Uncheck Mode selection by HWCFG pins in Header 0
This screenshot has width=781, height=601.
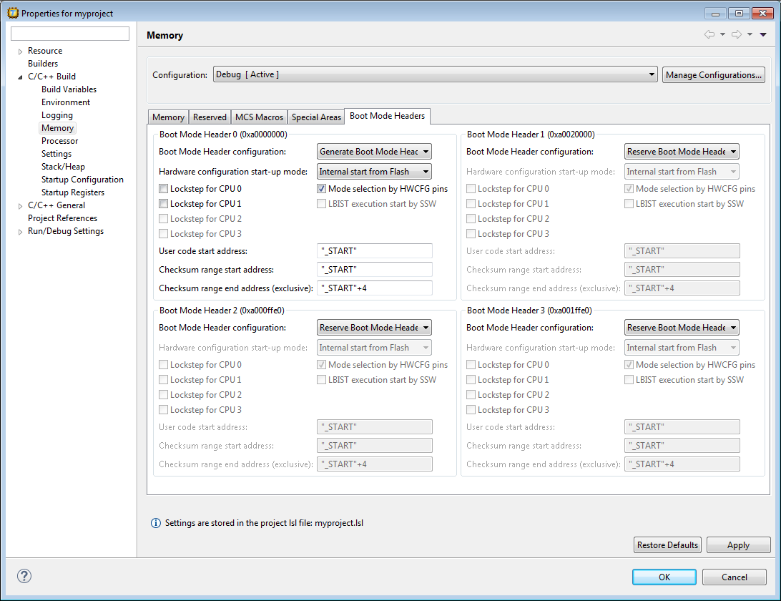click(x=321, y=188)
